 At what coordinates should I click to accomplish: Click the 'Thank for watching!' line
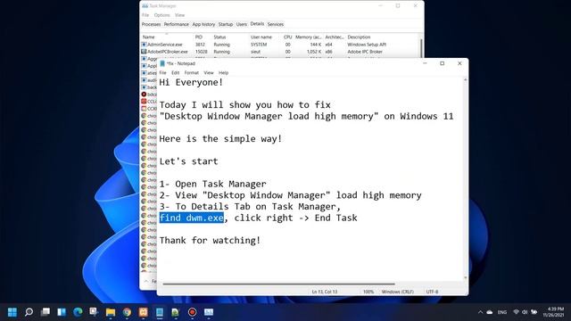tap(211, 240)
